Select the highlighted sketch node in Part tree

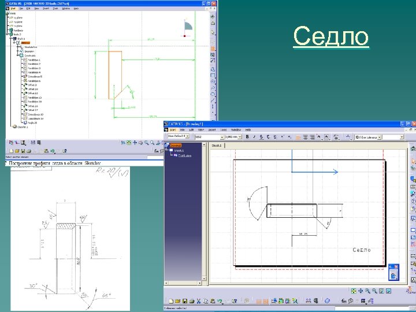pyautogui.click(x=25, y=43)
